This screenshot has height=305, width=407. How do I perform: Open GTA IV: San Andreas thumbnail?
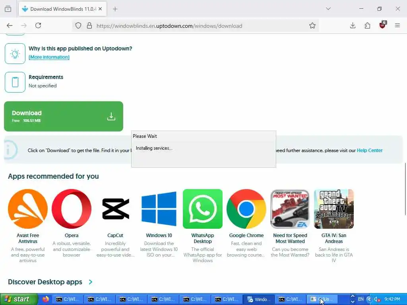point(334,209)
